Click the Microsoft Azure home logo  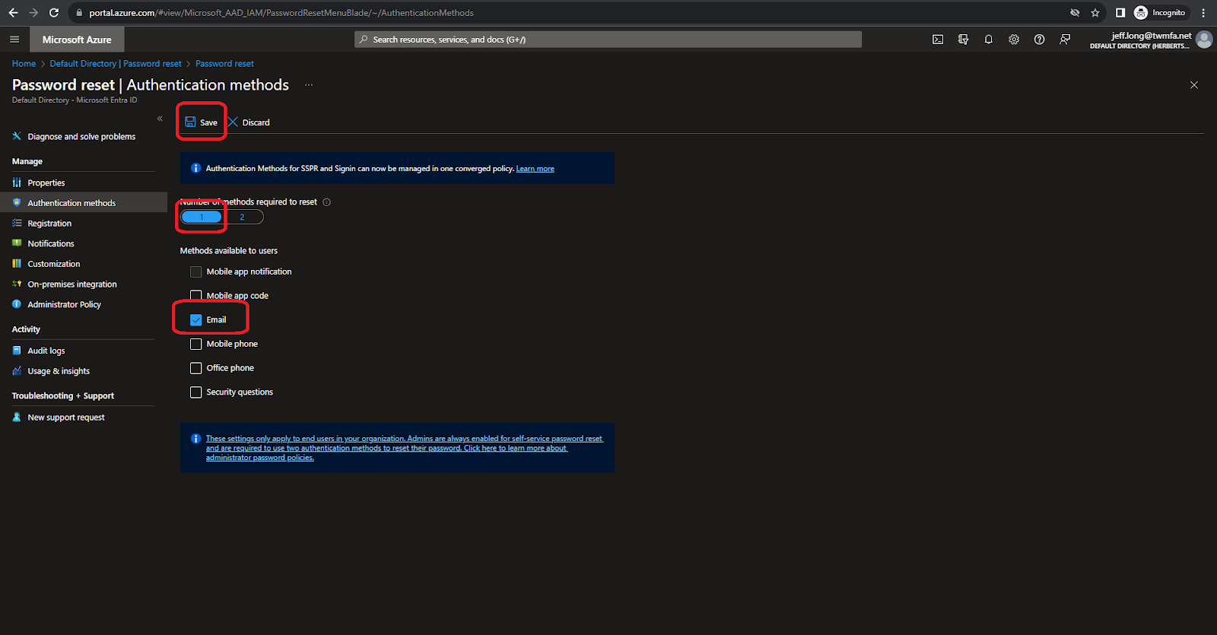pyautogui.click(x=77, y=40)
